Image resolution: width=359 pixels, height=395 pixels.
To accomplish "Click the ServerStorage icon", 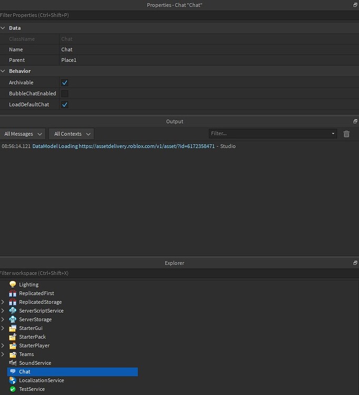I will pyautogui.click(x=13, y=319).
